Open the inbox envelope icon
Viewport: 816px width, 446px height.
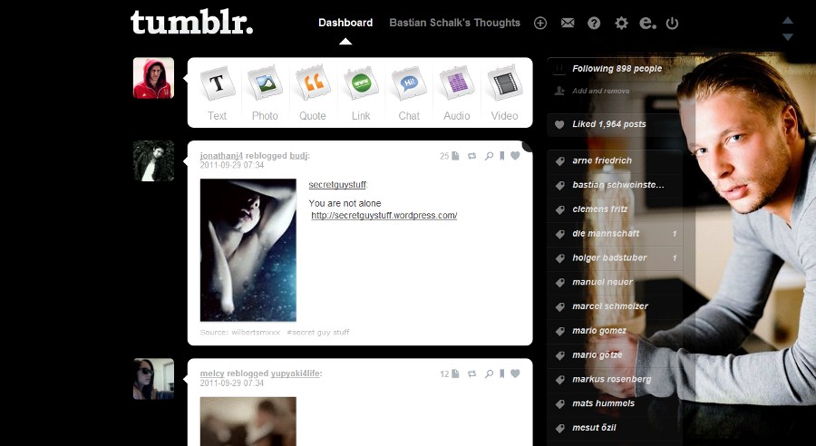(568, 23)
